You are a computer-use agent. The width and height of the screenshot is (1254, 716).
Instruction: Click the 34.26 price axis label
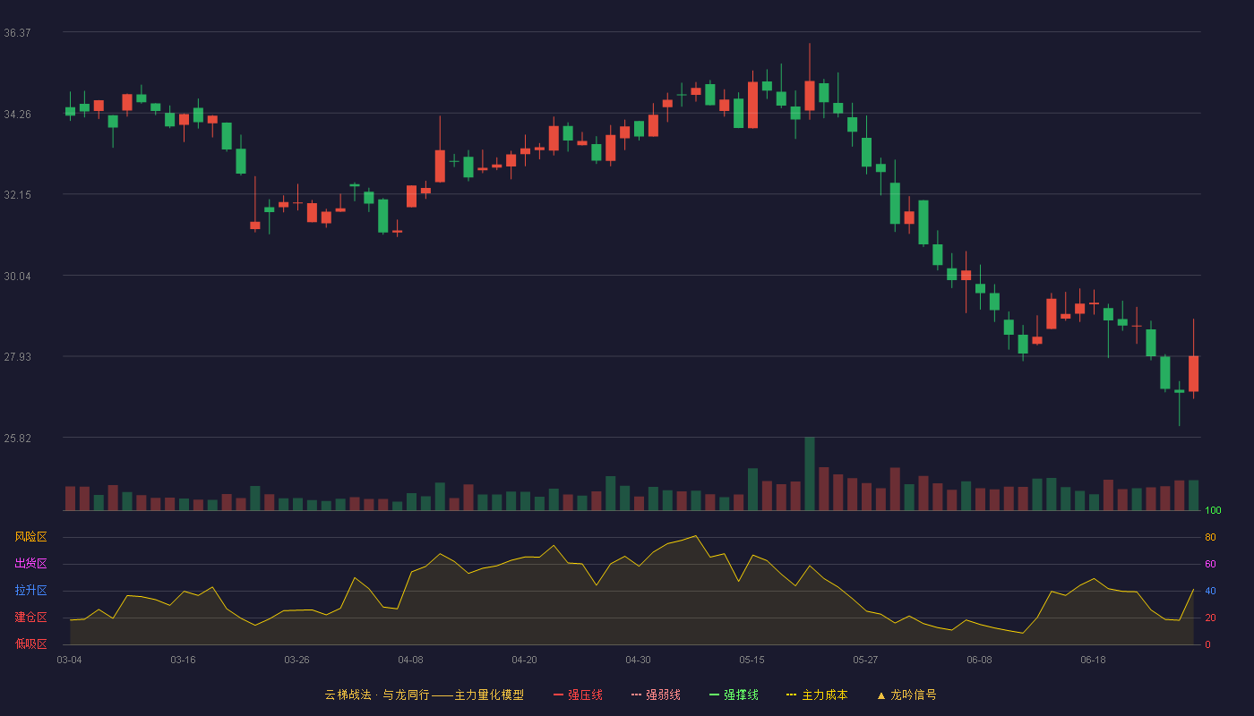(17, 114)
